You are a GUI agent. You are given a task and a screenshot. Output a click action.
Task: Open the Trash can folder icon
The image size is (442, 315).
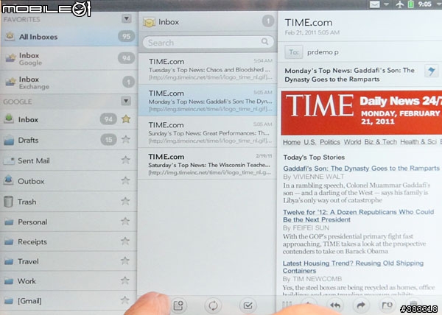point(8,201)
